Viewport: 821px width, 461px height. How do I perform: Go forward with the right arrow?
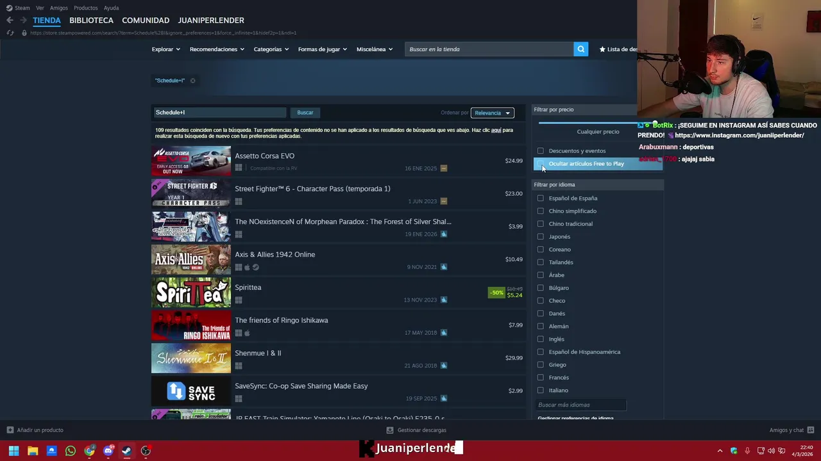tap(23, 20)
